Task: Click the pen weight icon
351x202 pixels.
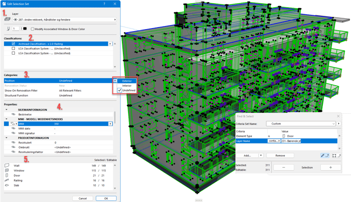Action: (8, 29)
